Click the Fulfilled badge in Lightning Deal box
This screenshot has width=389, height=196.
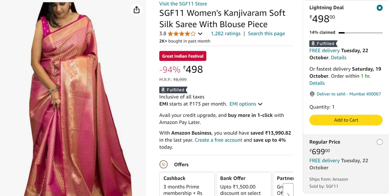323,43
